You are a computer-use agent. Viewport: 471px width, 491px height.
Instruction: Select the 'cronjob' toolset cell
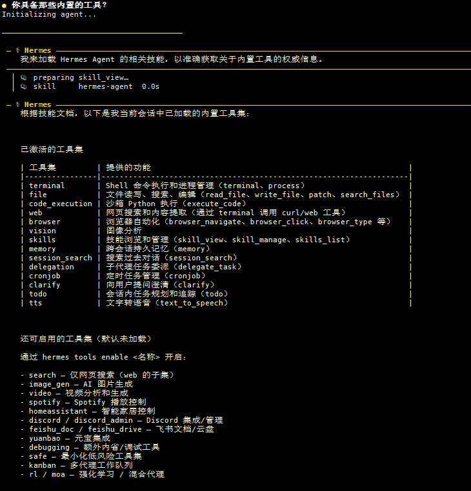tap(45, 276)
